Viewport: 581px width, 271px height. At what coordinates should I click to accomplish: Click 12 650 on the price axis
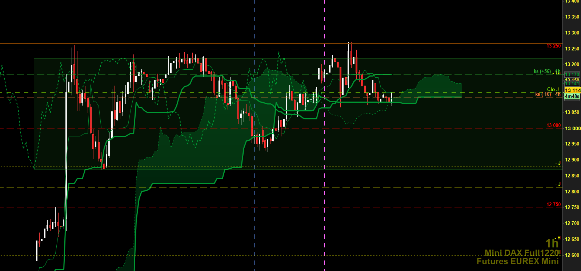coord(572,239)
